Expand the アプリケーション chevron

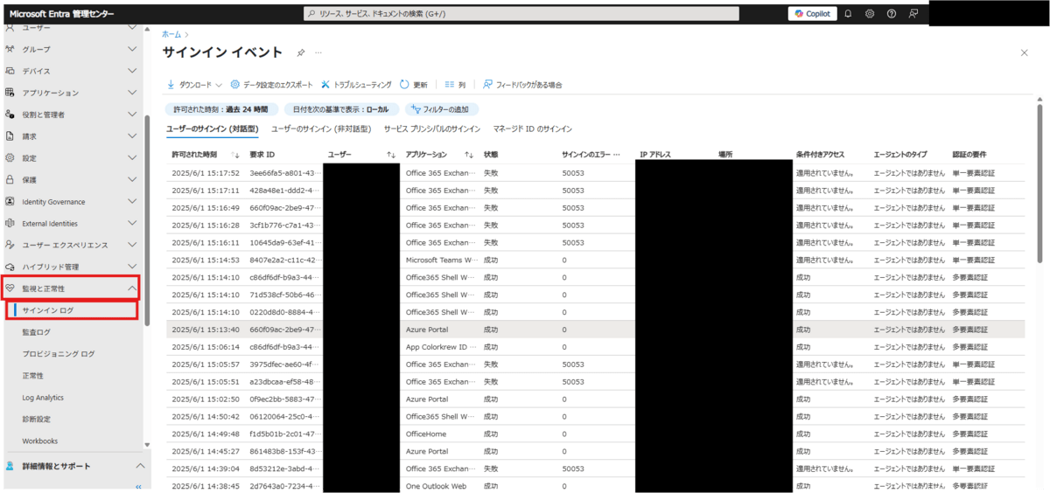pyautogui.click(x=132, y=93)
